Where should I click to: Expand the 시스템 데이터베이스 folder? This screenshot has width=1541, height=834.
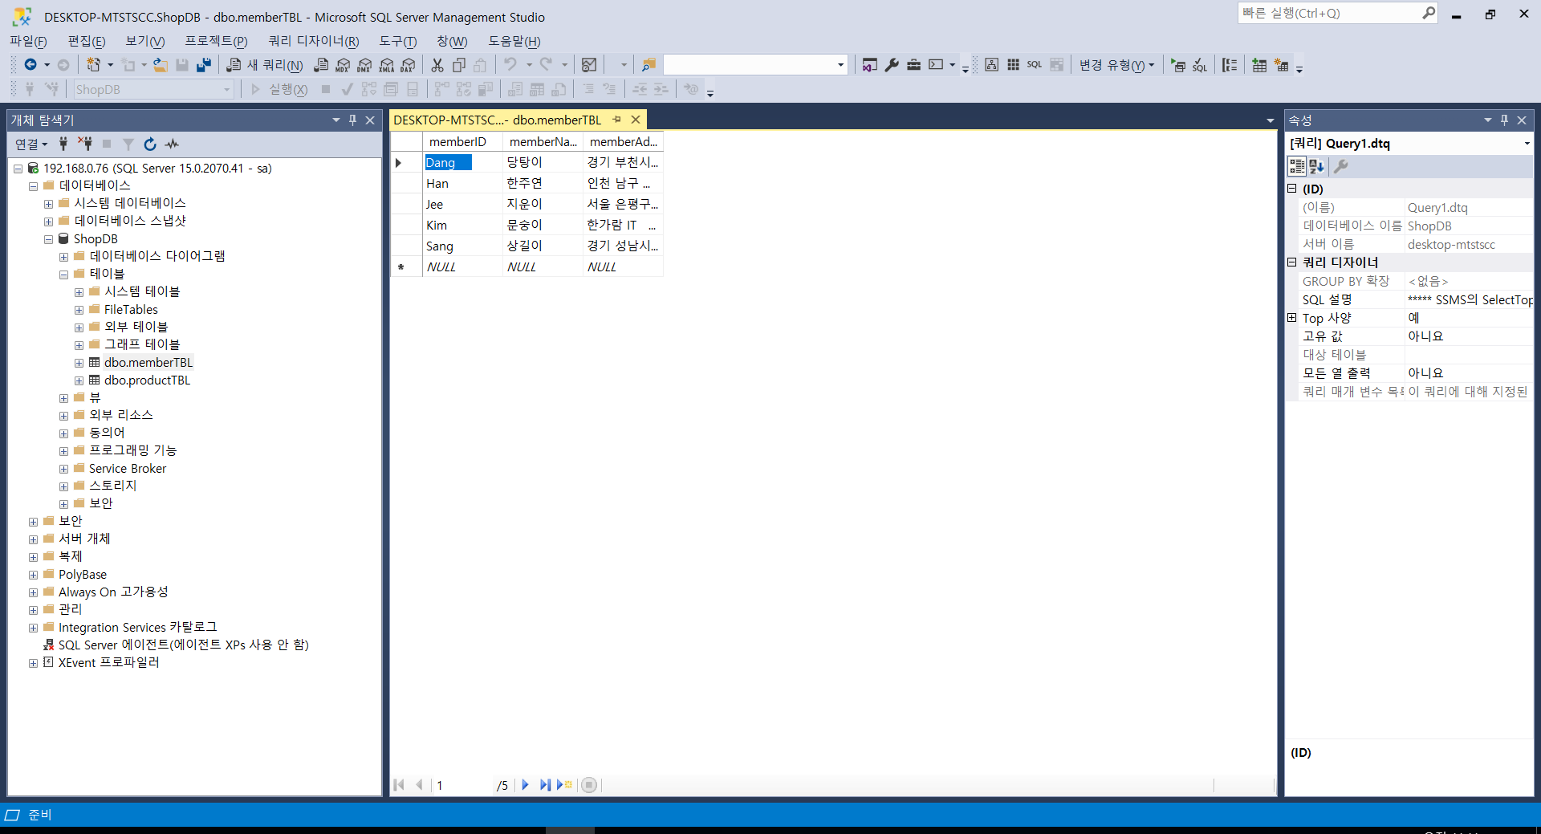click(48, 204)
